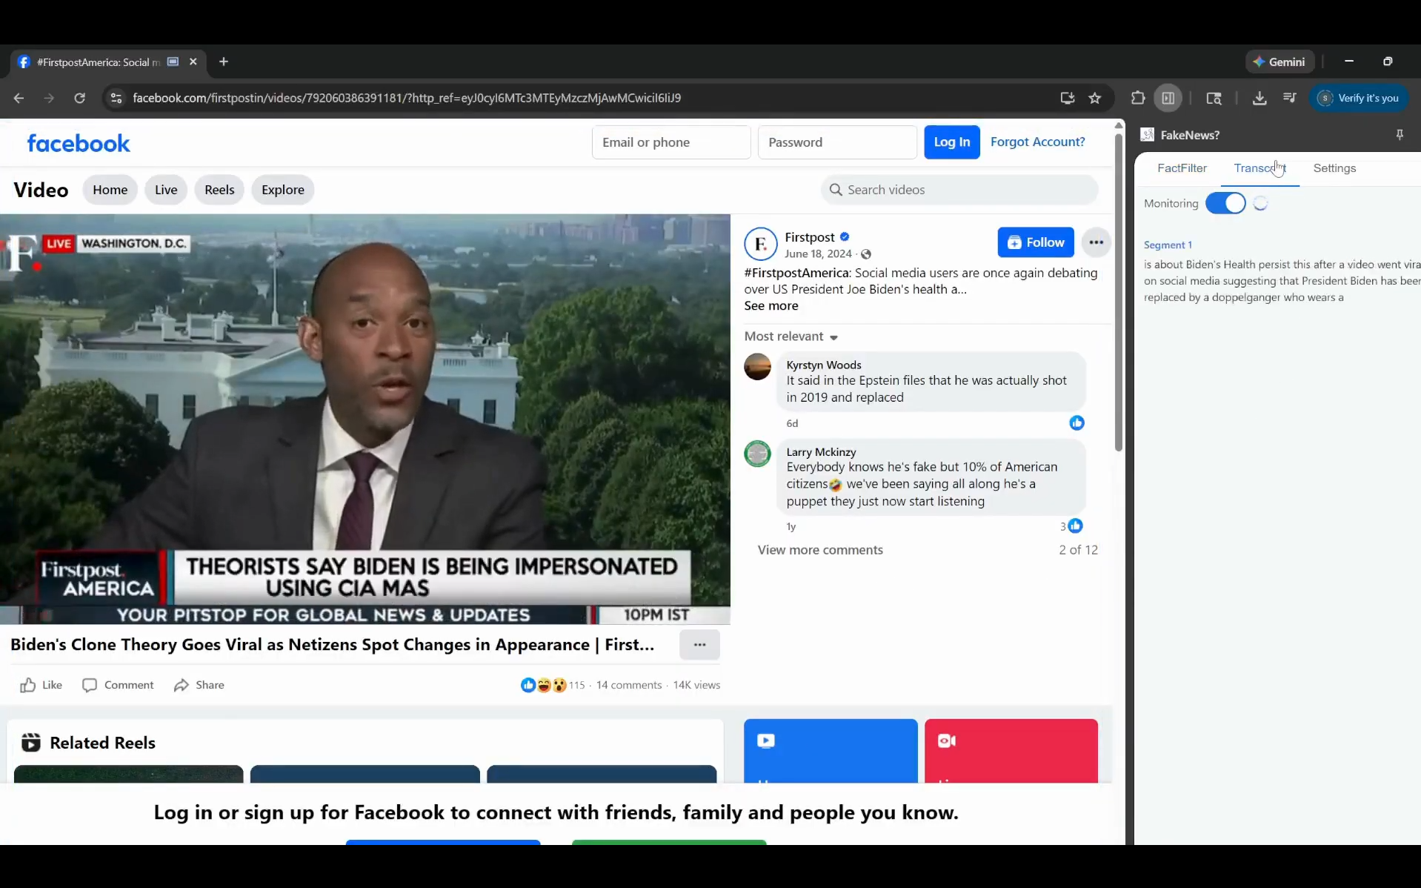The height and width of the screenshot is (888, 1421).
Task: Click the Google Lens search icon in toolbar
Action: [1214, 98]
